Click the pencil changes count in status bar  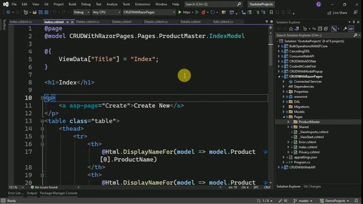tap(283, 201)
